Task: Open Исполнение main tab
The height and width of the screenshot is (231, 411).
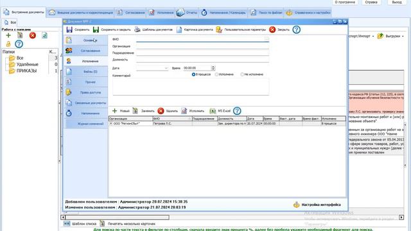Action: tap(161, 12)
